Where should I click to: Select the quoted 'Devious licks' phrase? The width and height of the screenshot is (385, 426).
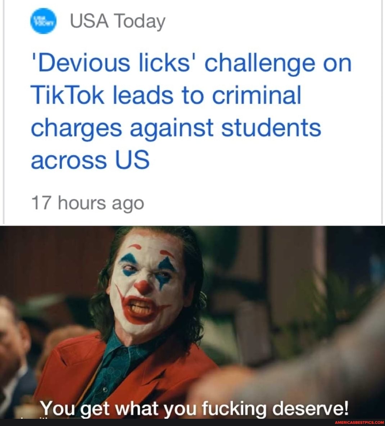pyautogui.click(x=111, y=63)
